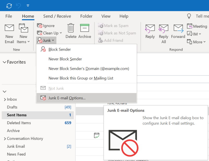Viewport: 209px width, 161px height.
Task: Click the Block Sender icon in Junk menu
Action: (43, 49)
